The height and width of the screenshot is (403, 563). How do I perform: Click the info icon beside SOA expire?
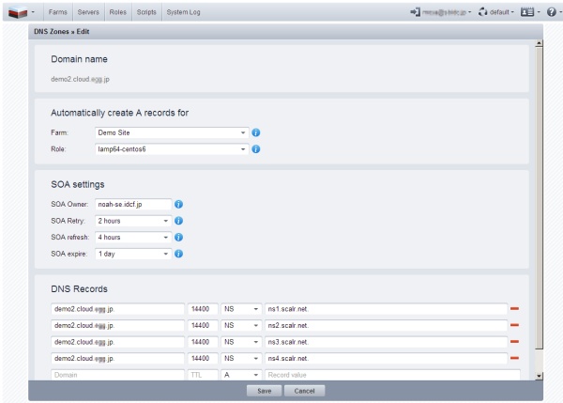point(178,254)
